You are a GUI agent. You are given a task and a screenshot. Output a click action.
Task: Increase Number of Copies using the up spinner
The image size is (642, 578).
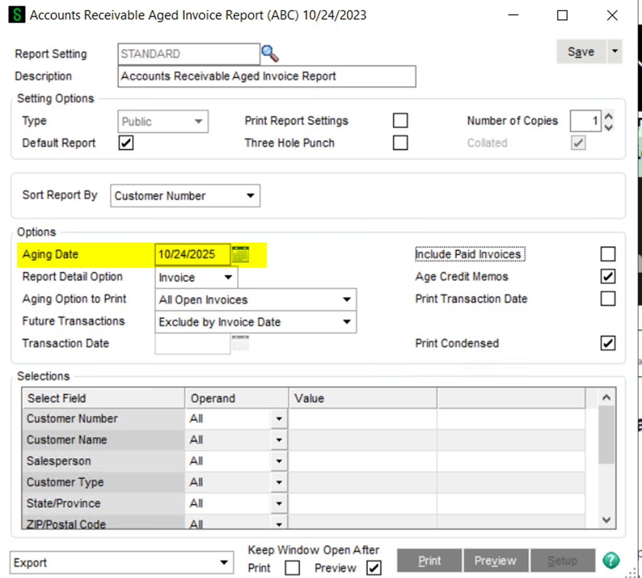point(608,116)
